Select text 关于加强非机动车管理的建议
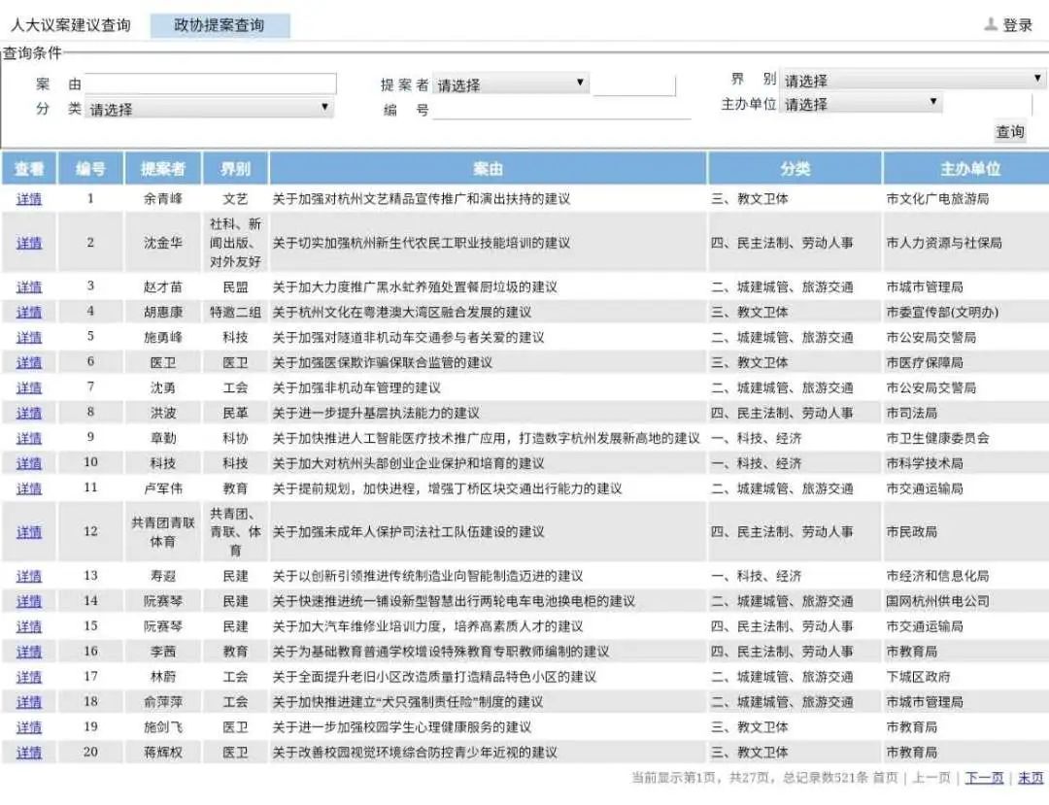The width and height of the screenshot is (1049, 805). tap(356, 387)
